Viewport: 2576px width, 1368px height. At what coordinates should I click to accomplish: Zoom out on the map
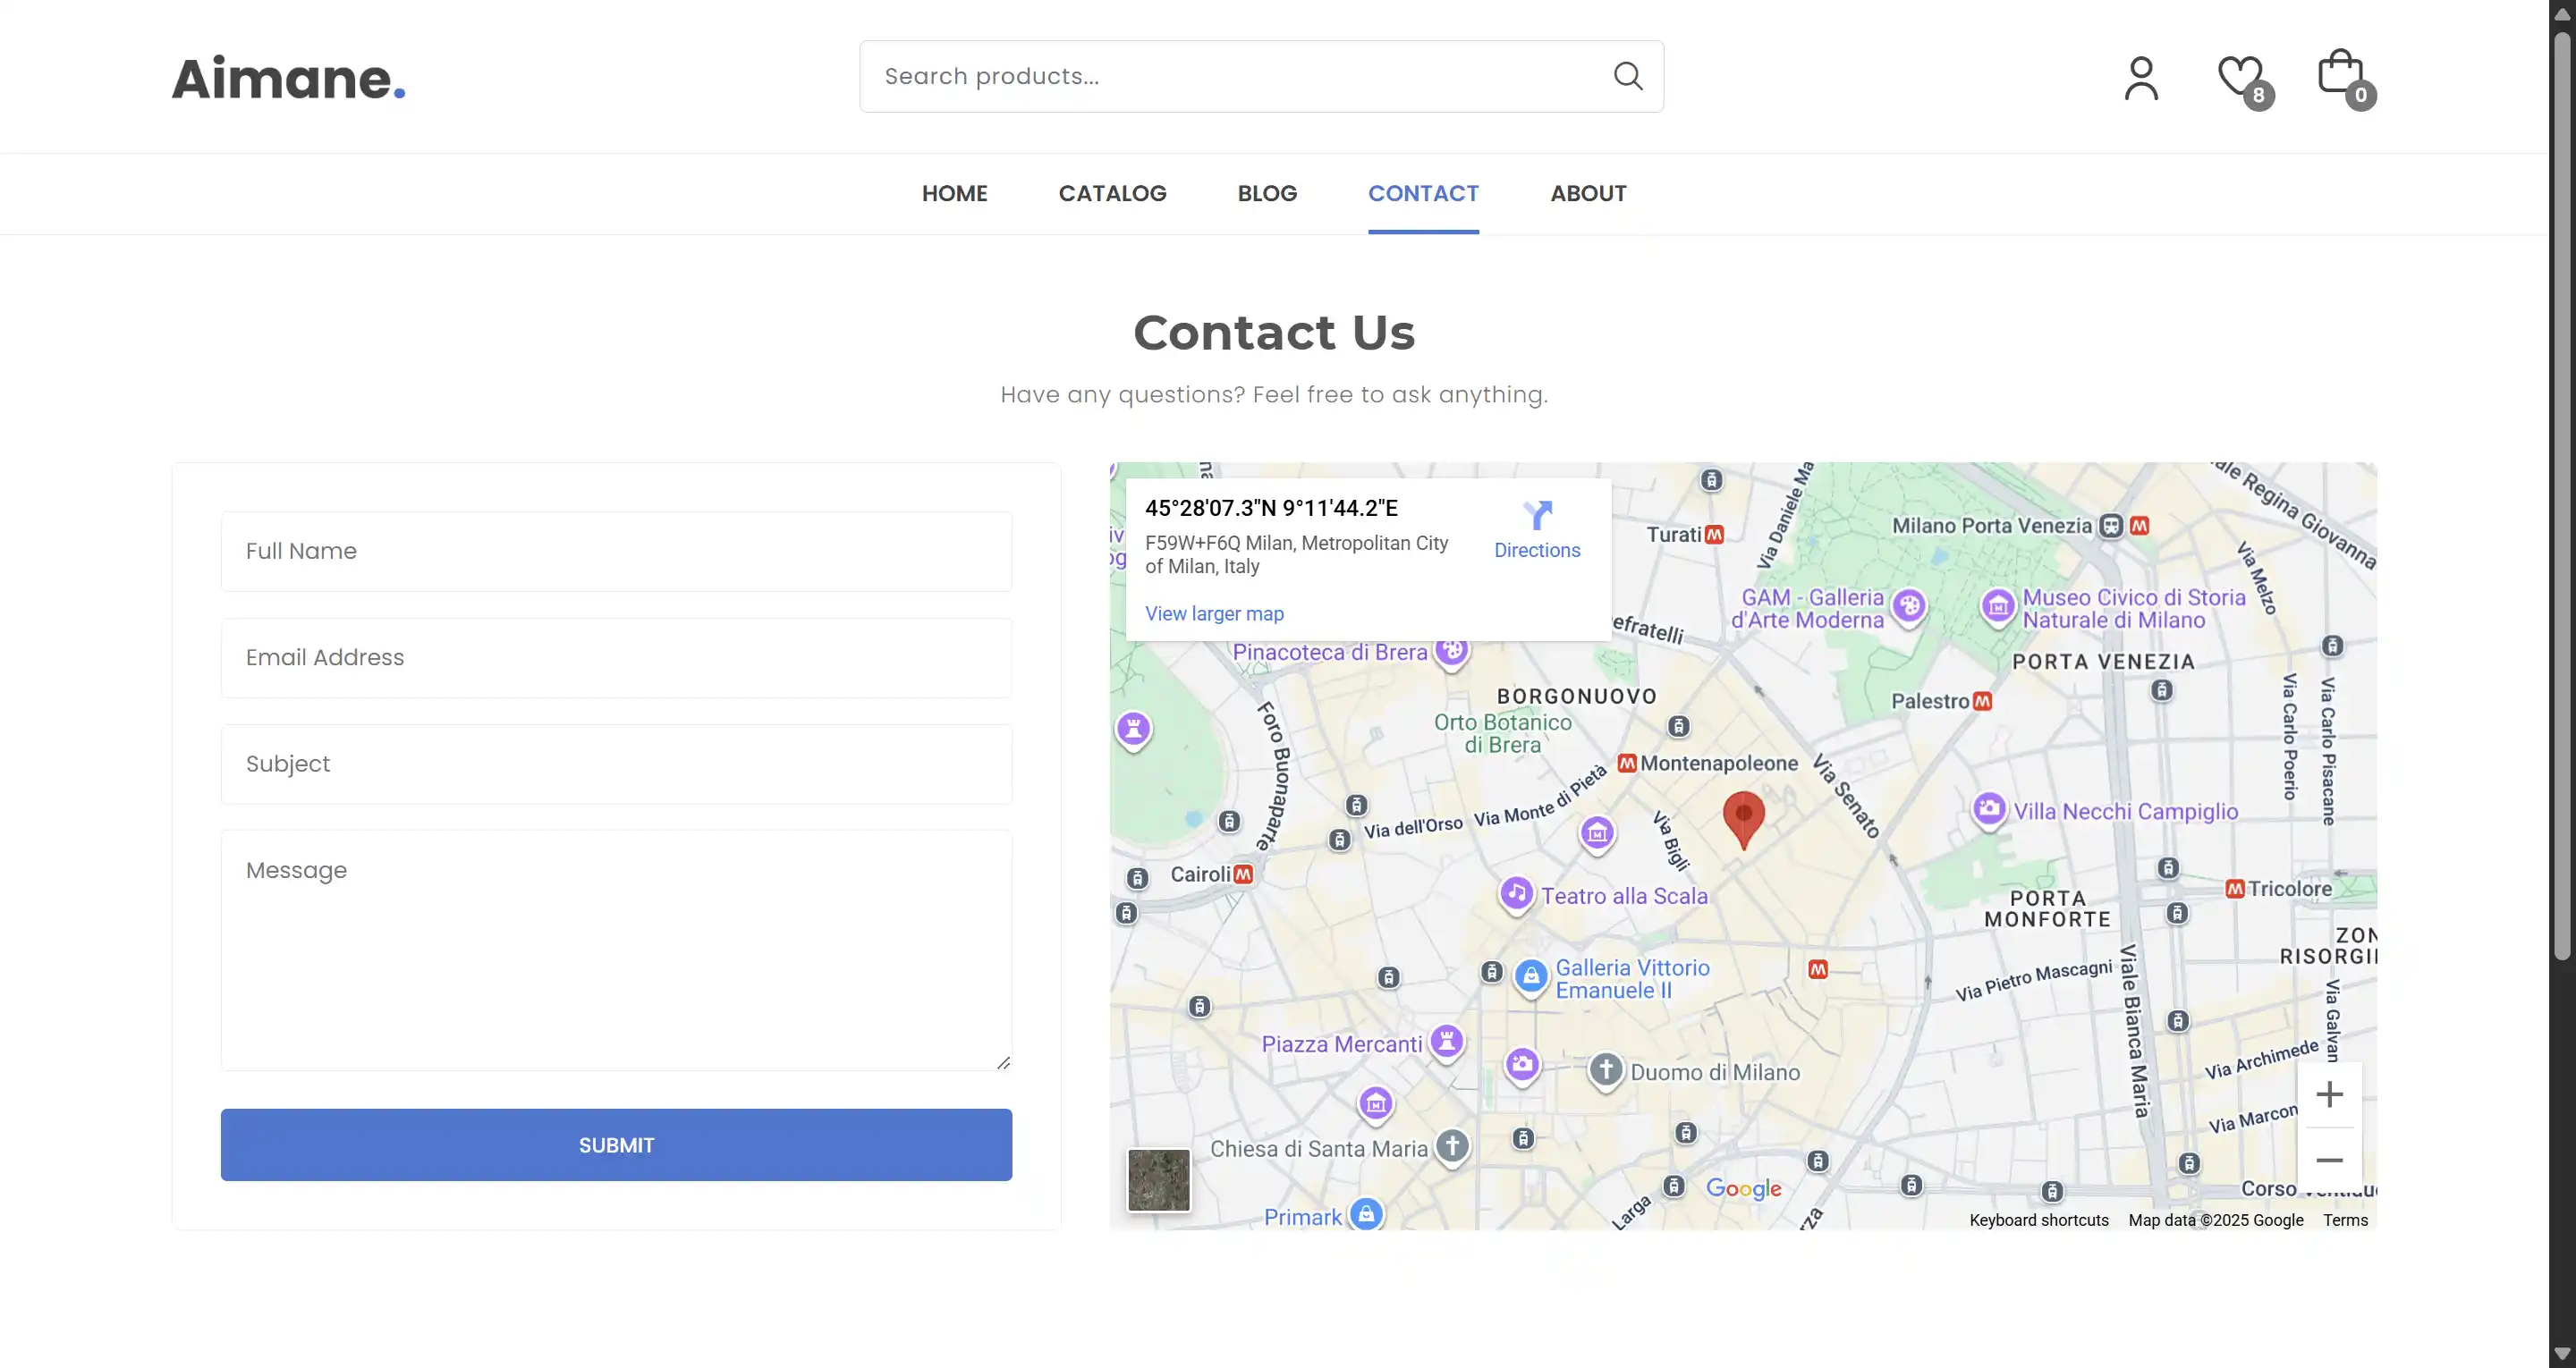point(2329,1160)
